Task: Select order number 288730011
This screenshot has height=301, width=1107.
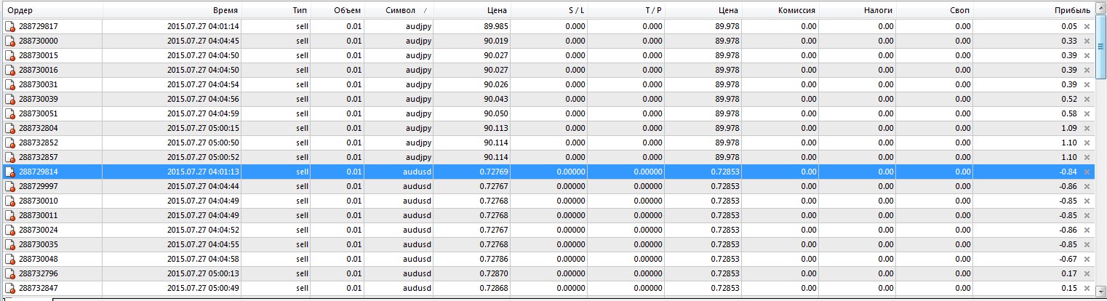Action: point(39,215)
